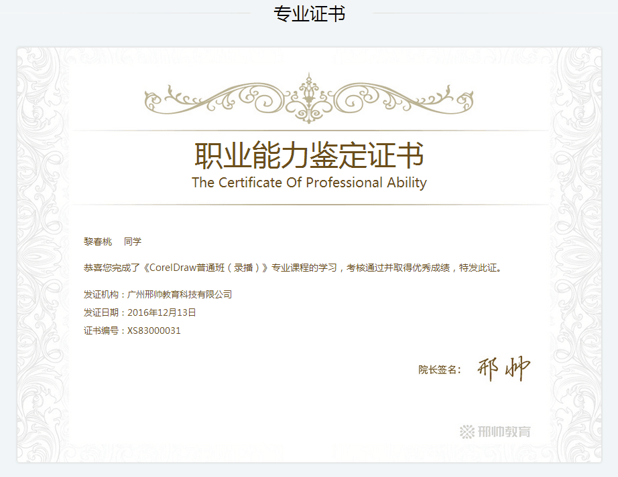Click the 专业证书 page heading
The width and height of the screenshot is (618, 477).
310,13
